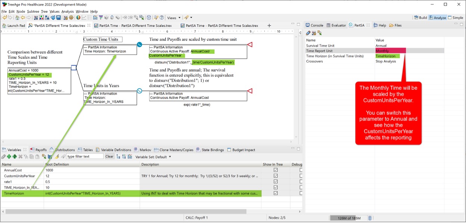
Task: Switch to the Distributions tab
Action: 62,150
